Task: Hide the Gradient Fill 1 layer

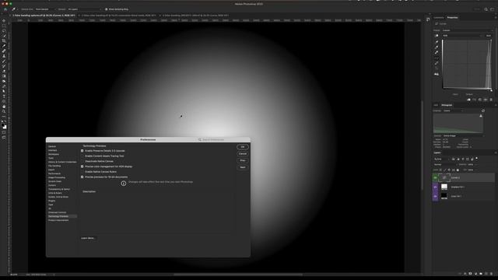Action: pyautogui.click(x=436, y=187)
